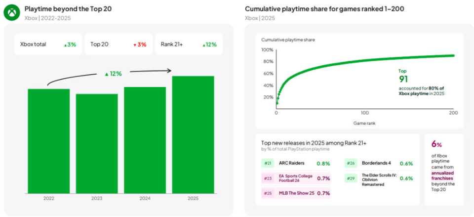
Task: Select the Top 20 stat card
Action: pyautogui.click(x=118, y=44)
